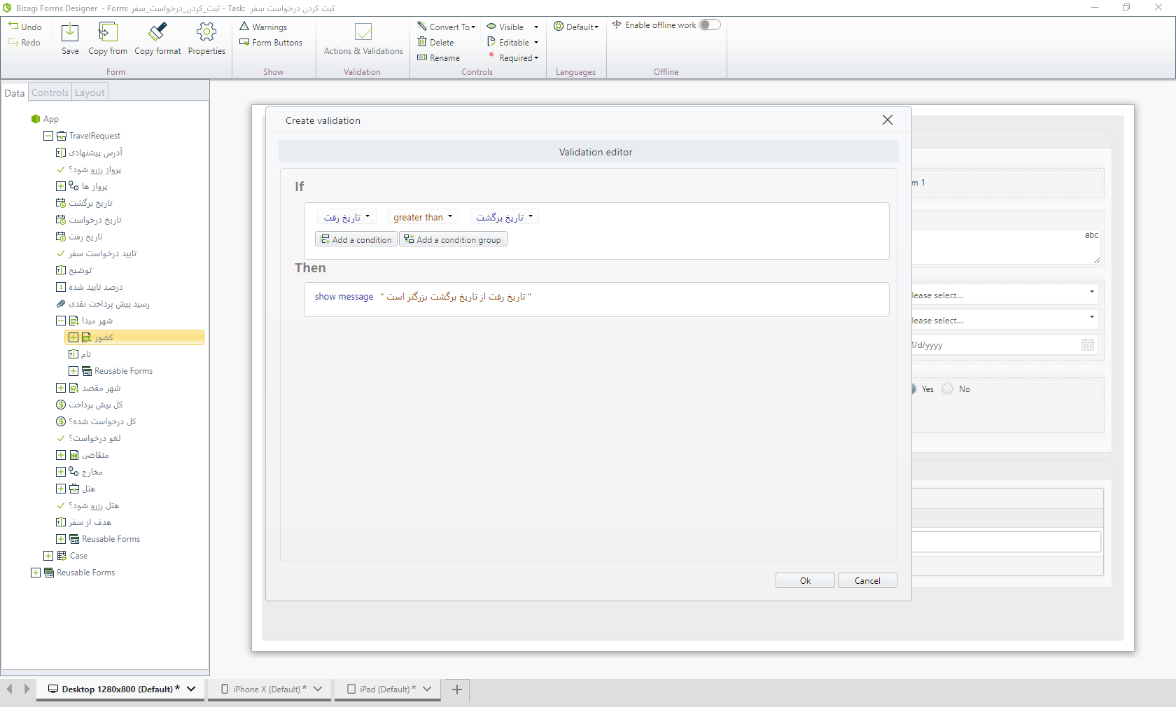Click Add a condition button

tap(356, 239)
